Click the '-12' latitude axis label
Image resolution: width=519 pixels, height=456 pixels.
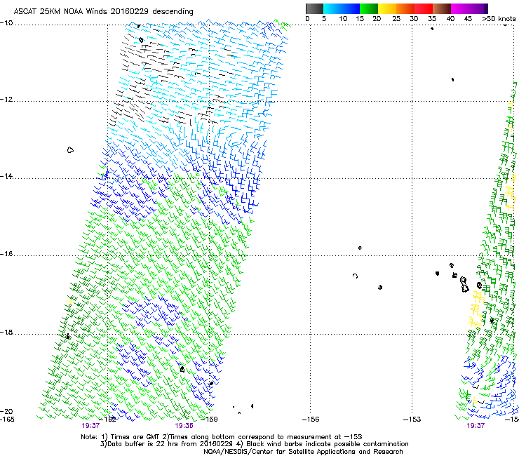pos(6,100)
